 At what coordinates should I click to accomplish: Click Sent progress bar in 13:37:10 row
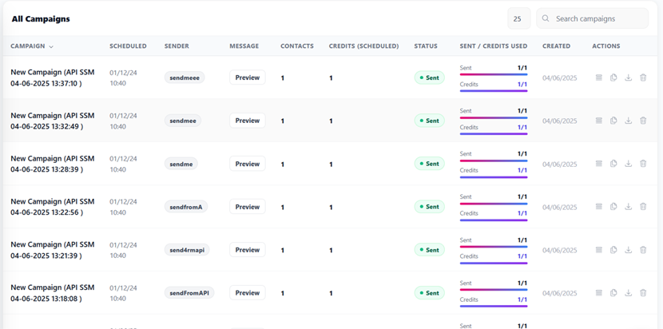[494, 74]
